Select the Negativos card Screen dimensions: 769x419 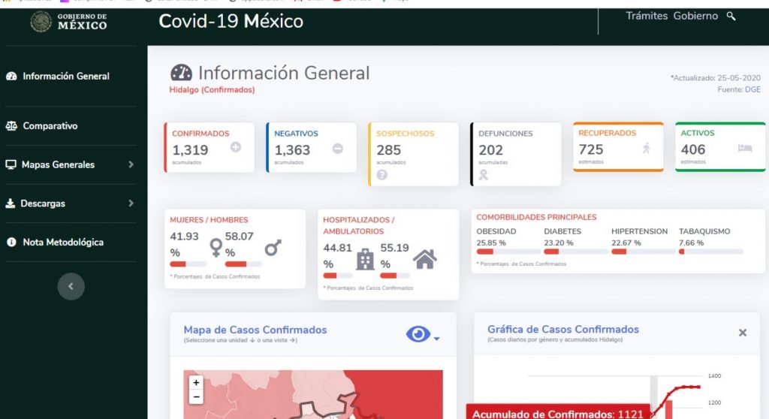click(312, 147)
